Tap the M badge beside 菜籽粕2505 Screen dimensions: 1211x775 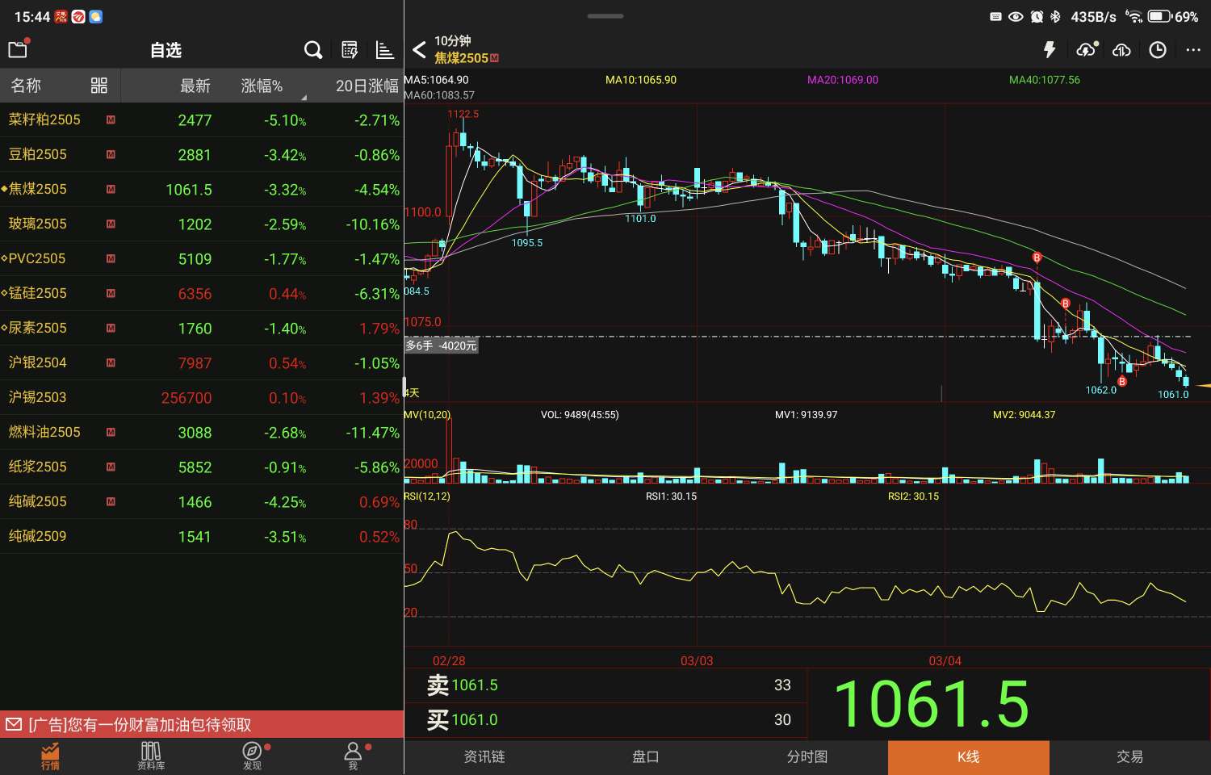[x=111, y=119]
